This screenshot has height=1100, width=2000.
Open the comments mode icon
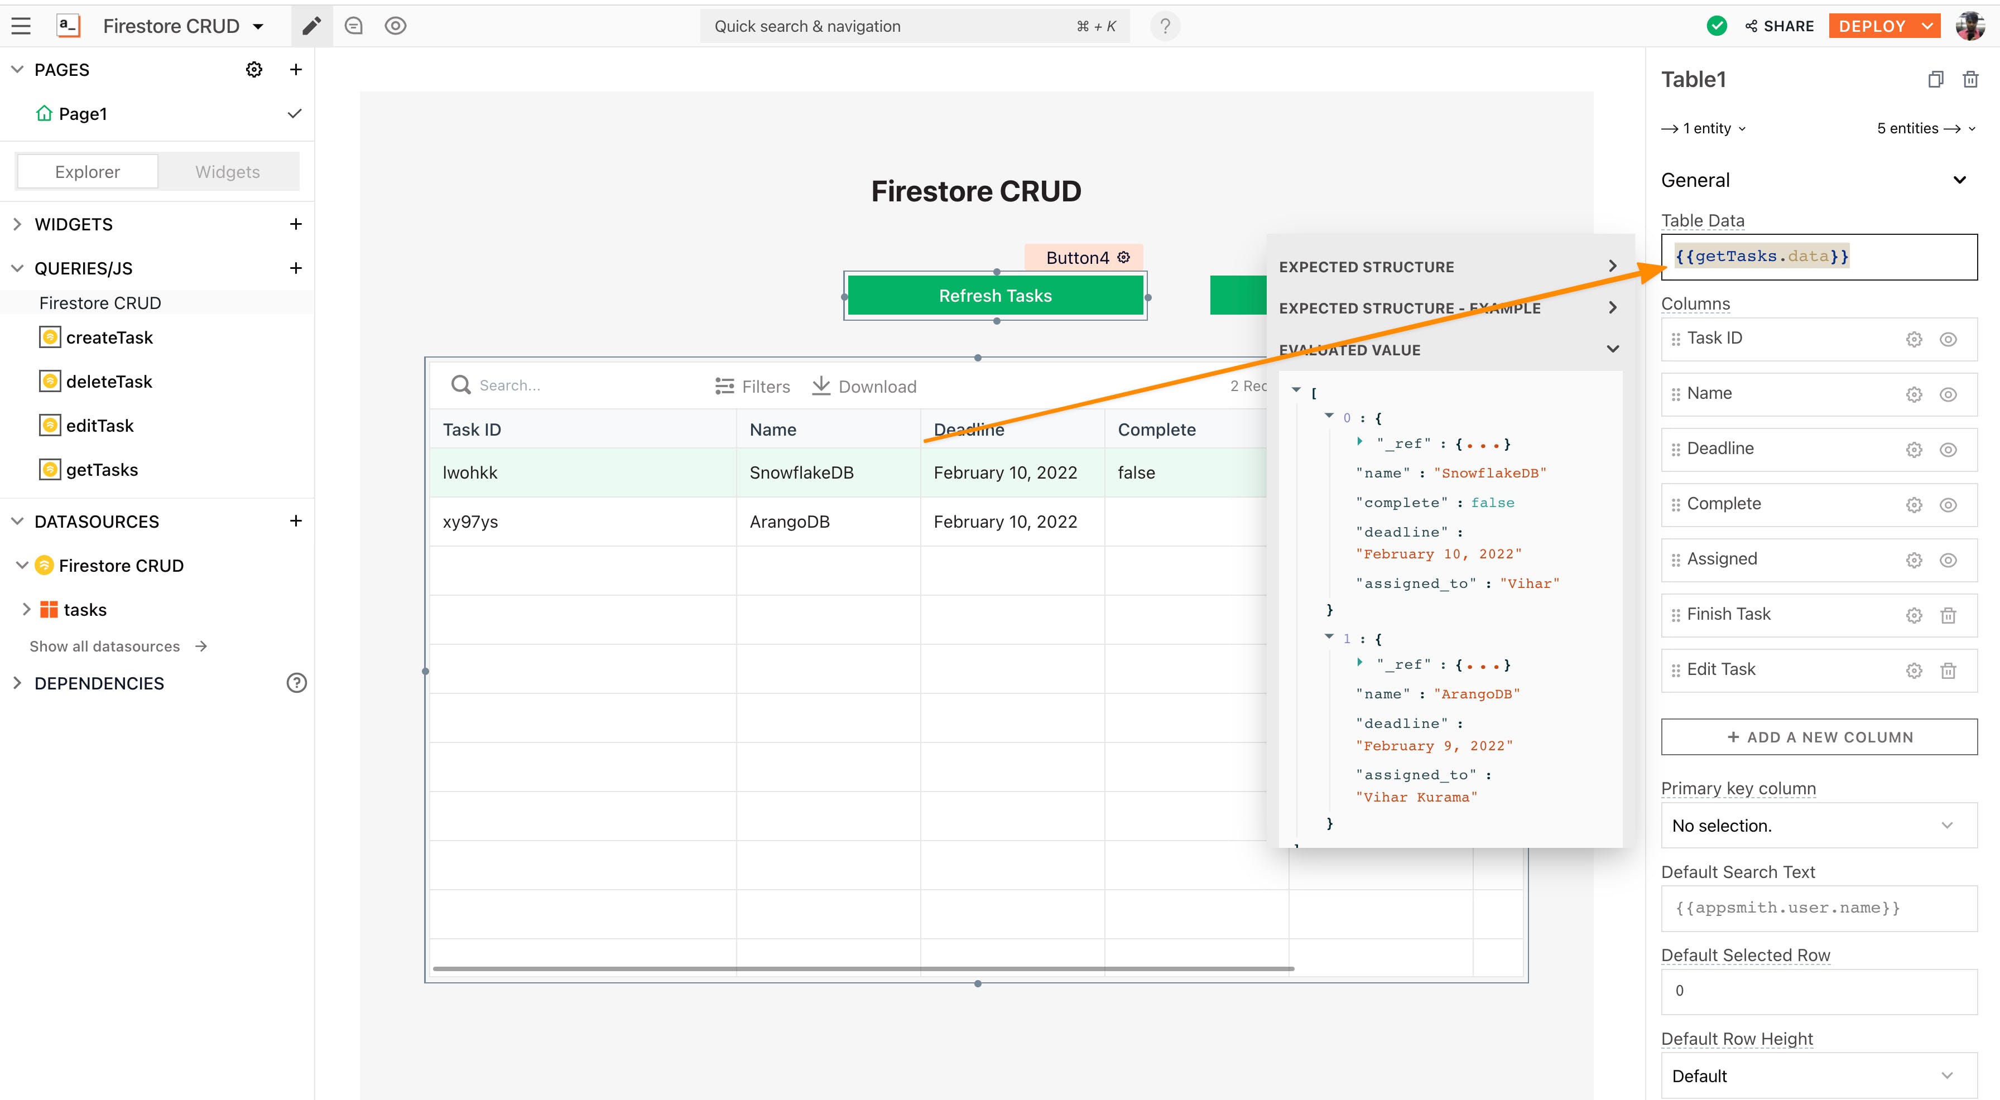coord(354,26)
